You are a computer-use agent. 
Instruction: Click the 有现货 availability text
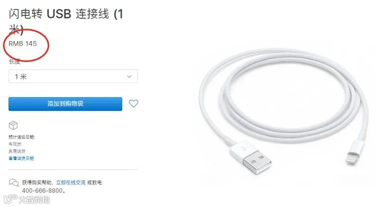pyautogui.click(x=15, y=144)
